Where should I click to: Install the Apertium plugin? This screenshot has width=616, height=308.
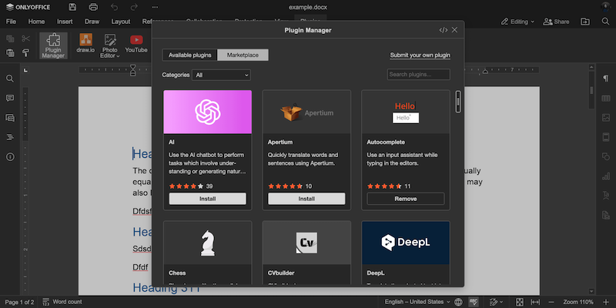pos(306,199)
